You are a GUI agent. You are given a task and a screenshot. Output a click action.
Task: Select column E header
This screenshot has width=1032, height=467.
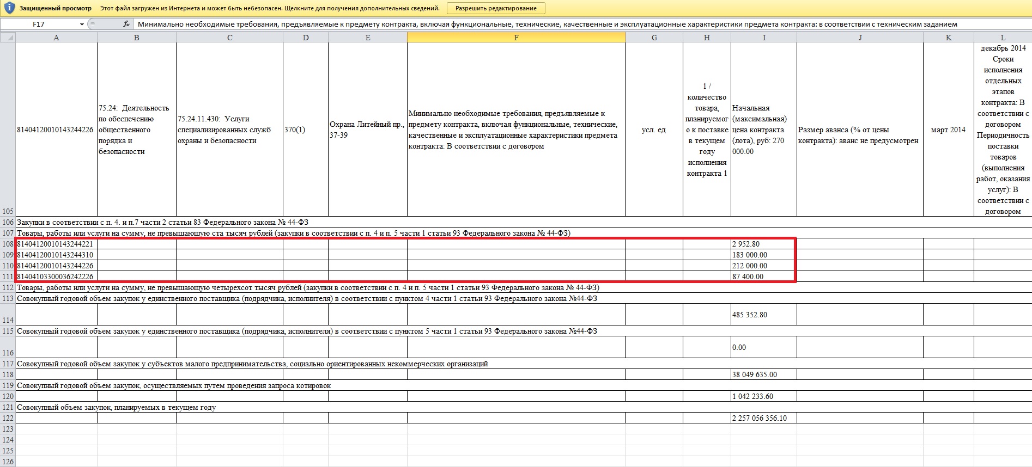(368, 38)
